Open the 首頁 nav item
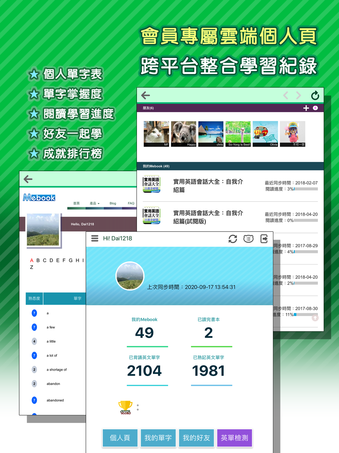339x453 pixels. [76, 203]
